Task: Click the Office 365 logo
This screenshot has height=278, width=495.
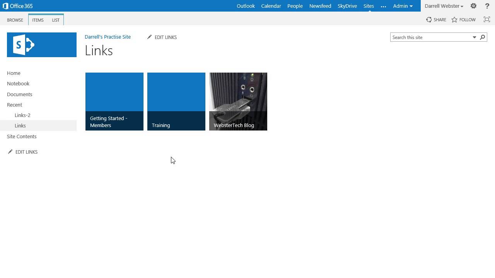Action: (18, 6)
